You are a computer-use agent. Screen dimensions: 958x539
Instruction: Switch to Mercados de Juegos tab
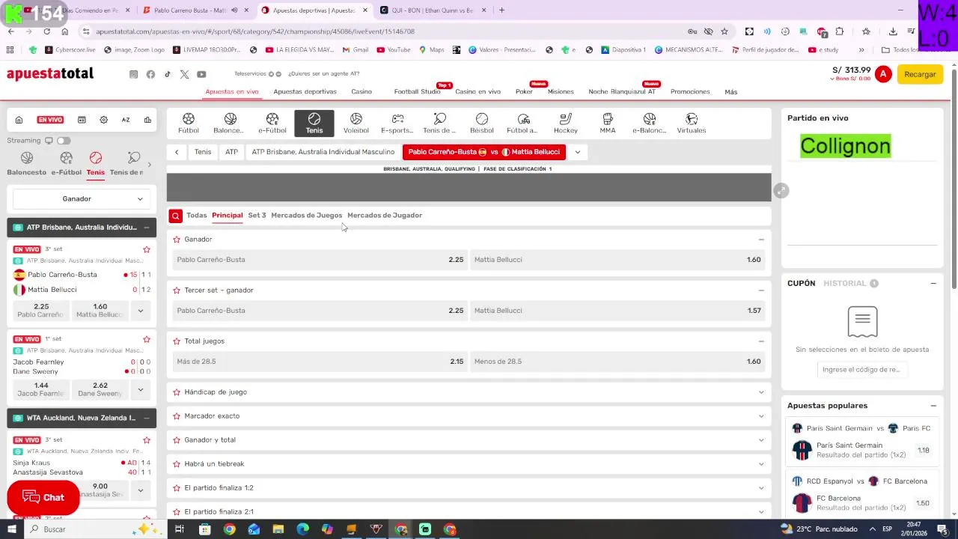[x=306, y=215]
